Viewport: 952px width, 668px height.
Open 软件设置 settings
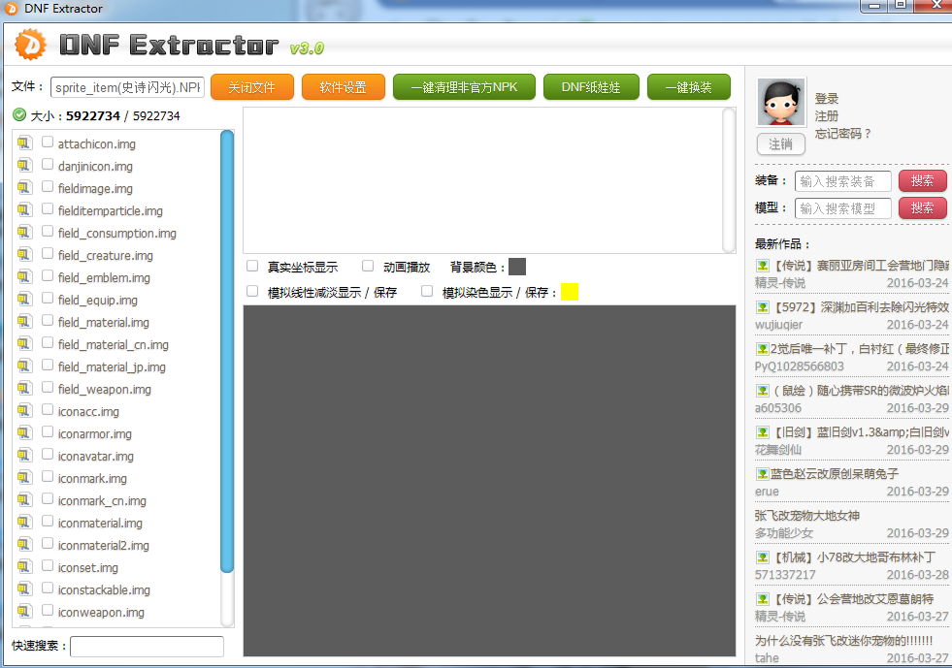344,87
